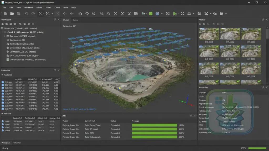Click the folder icon at toolbar's right end
Screen dimensions: 269x151
click(x=221, y=14)
